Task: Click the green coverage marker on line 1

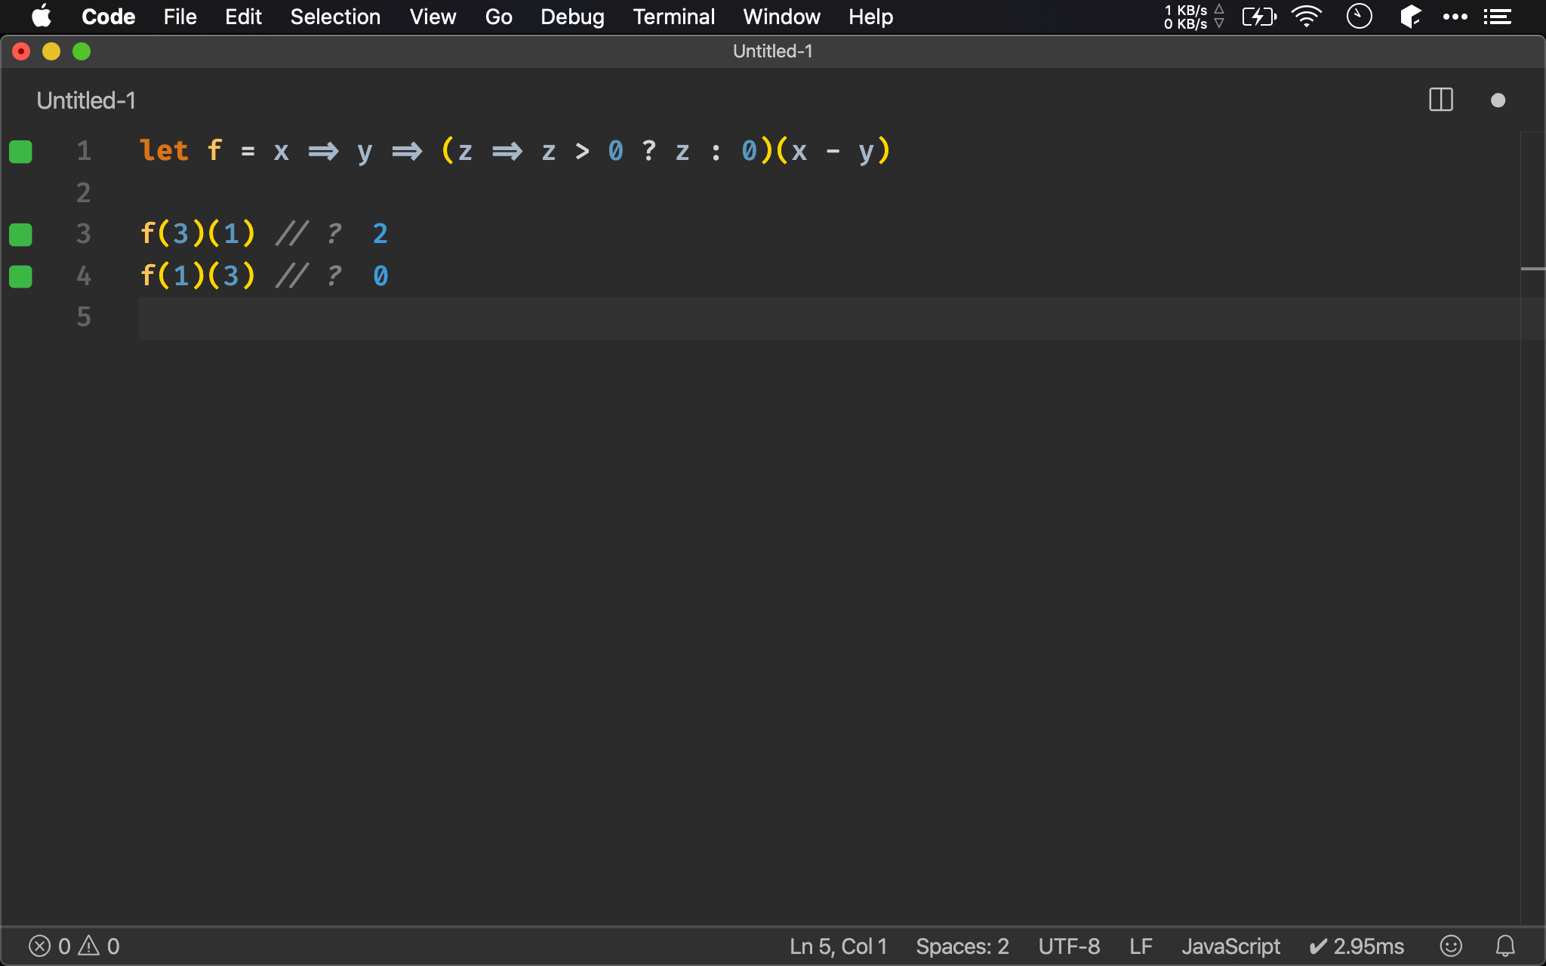Action: point(20,152)
